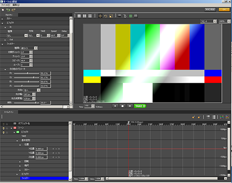The width and height of the screenshot is (232, 183).
Task: Click the green エフェクト object color icon
Action: click(18, 132)
